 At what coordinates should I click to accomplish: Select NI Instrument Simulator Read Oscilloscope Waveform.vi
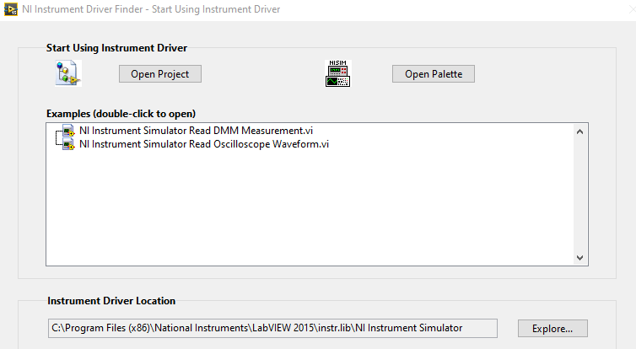[204, 144]
